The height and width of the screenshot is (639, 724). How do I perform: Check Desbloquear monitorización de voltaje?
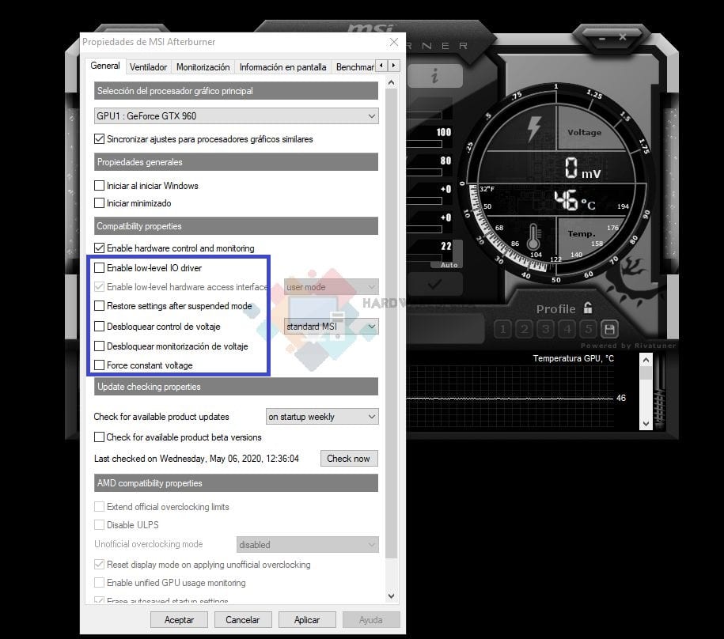(99, 346)
